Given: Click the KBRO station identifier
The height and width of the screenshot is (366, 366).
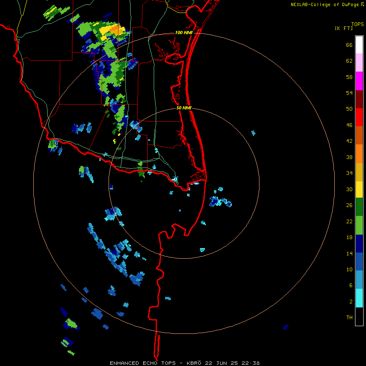Looking at the screenshot, I should pyautogui.click(x=194, y=363).
